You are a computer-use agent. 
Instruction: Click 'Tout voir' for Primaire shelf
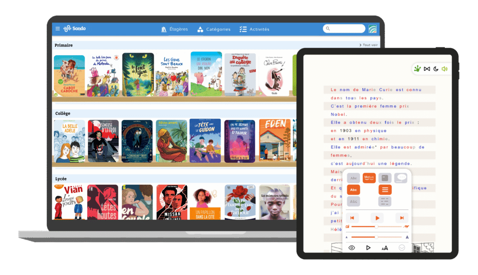coord(369,45)
